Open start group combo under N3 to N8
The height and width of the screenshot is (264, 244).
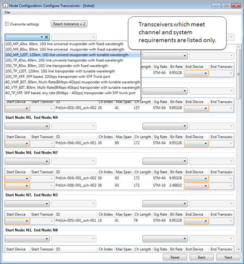27,239
